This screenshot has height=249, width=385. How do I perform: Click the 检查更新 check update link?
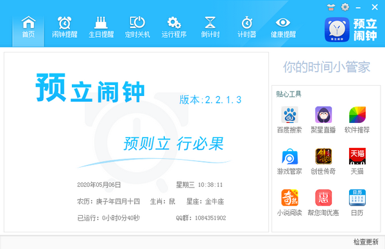pos(366,242)
